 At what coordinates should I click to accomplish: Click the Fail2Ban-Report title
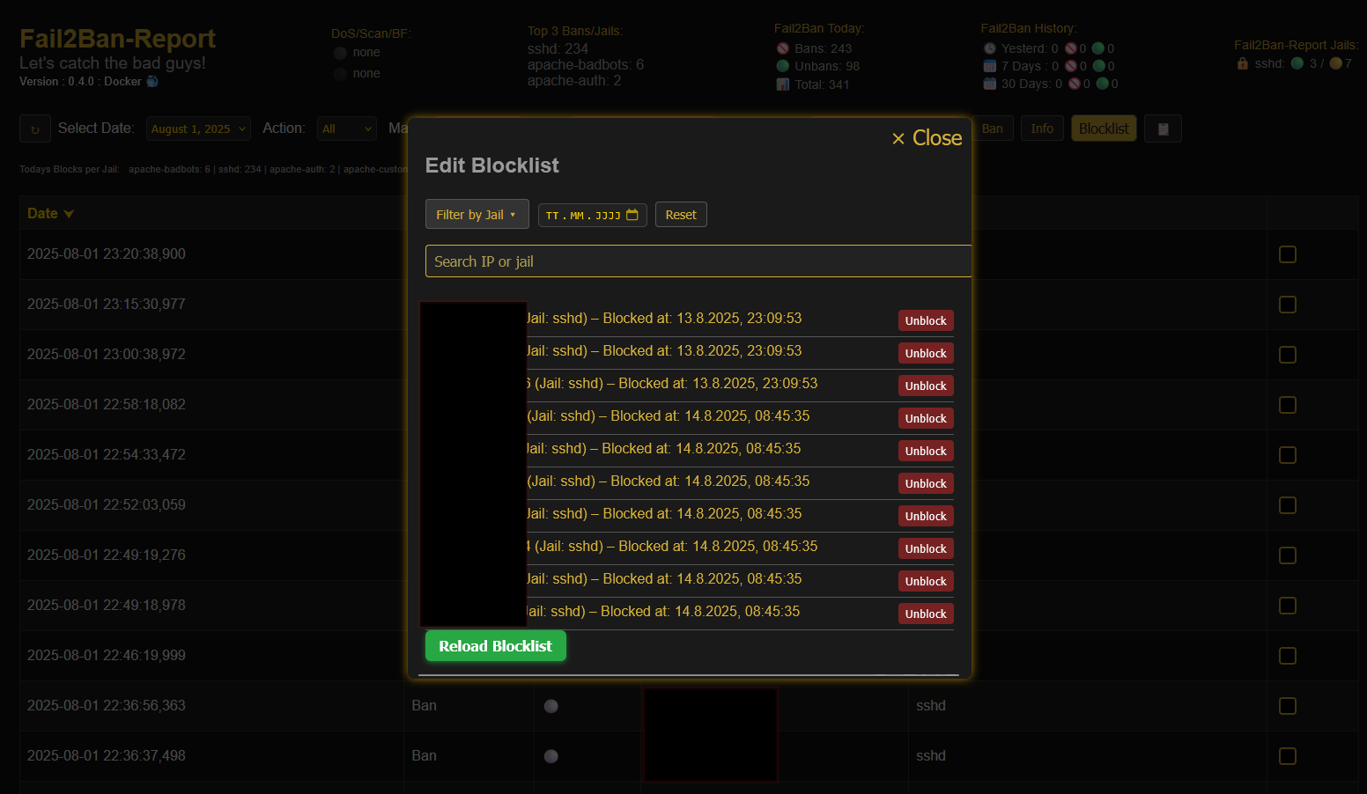pyautogui.click(x=117, y=39)
